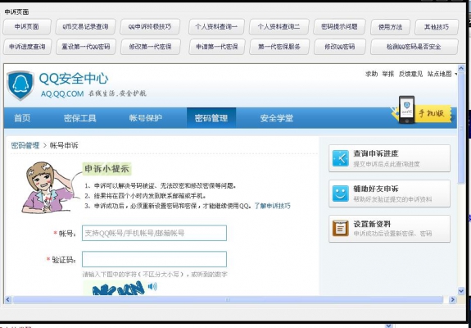Click the yellow 手机版 banner label
Screen dimensions: 471x328
pos(433,114)
